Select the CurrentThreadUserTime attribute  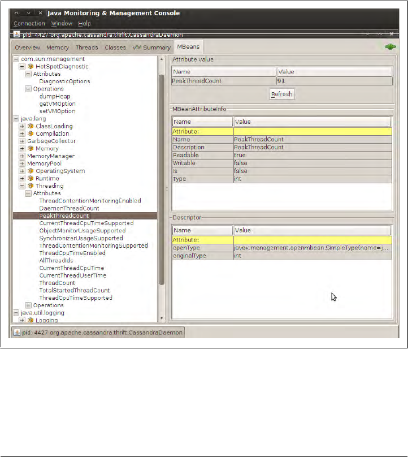(73, 275)
